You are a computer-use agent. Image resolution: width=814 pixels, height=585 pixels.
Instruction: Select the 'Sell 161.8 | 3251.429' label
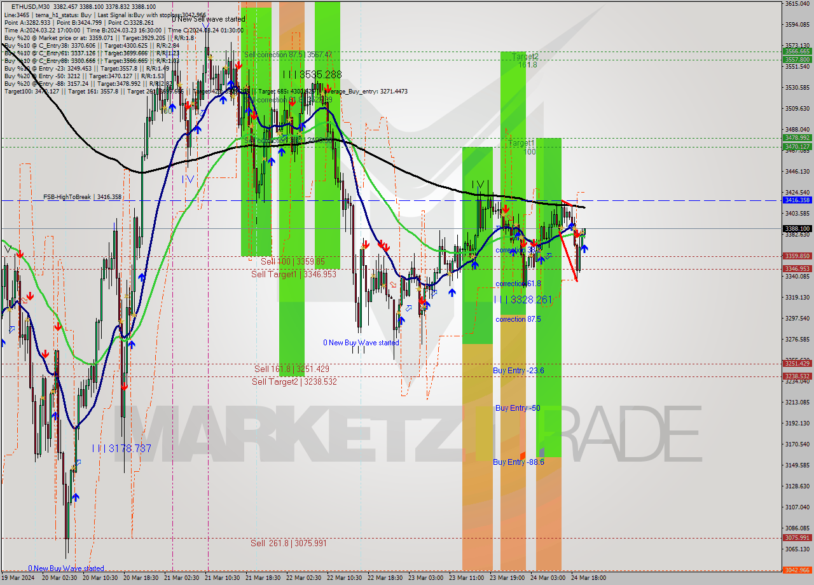coord(292,369)
